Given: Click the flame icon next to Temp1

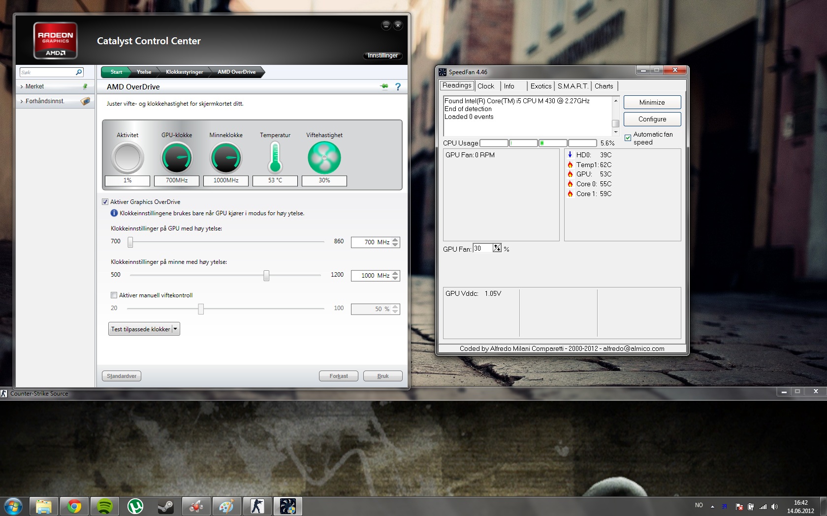Looking at the screenshot, I should (x=570, y=165).
